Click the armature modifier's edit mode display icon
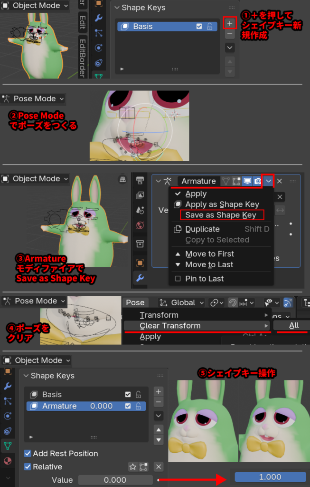Screen dimensions: 310x487 tap(236, 181)
